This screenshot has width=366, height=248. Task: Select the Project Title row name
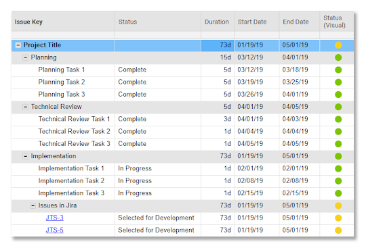click(x=42, y=45)
